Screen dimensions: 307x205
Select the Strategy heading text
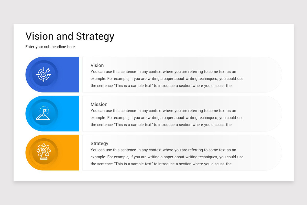pos(100,143)
